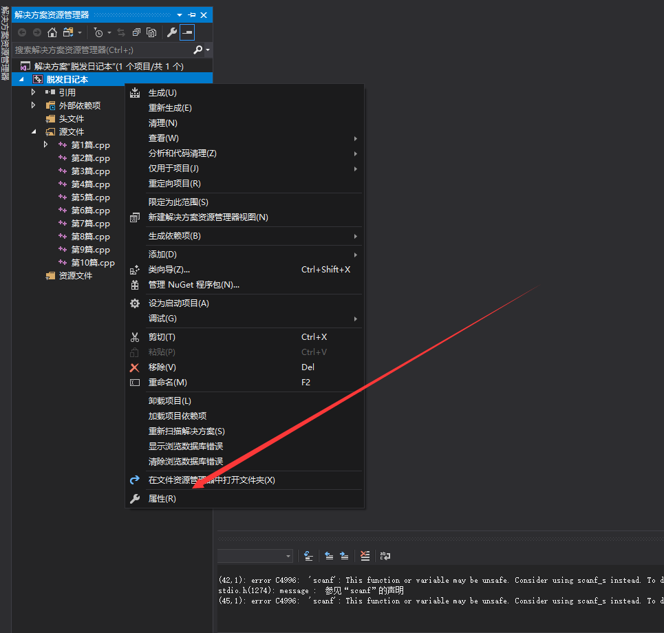Open the 查看(W) submenu
The height and width of the screenshot is (633, 664).
click(x=244, y=138)
